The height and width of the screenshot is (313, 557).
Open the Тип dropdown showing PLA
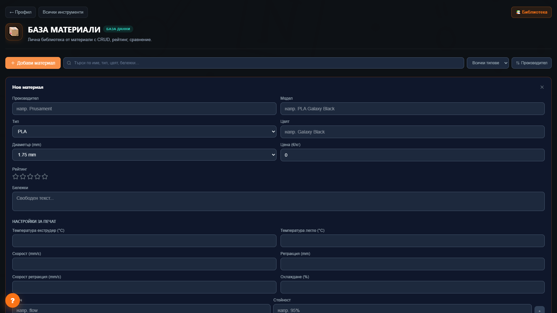click(x=144, y=131)
